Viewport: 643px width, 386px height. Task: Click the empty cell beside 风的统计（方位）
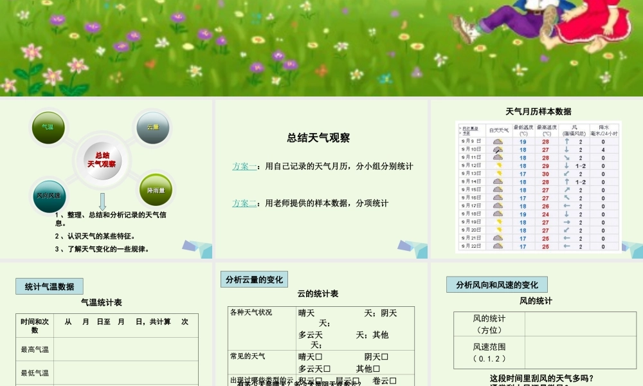pos(581,324)
